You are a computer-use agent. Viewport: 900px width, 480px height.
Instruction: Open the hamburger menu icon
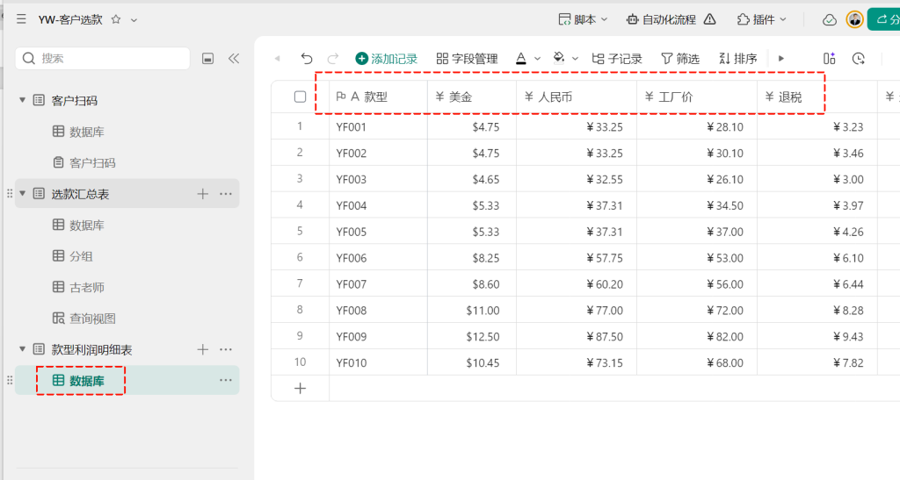click(x=21, y=19)
